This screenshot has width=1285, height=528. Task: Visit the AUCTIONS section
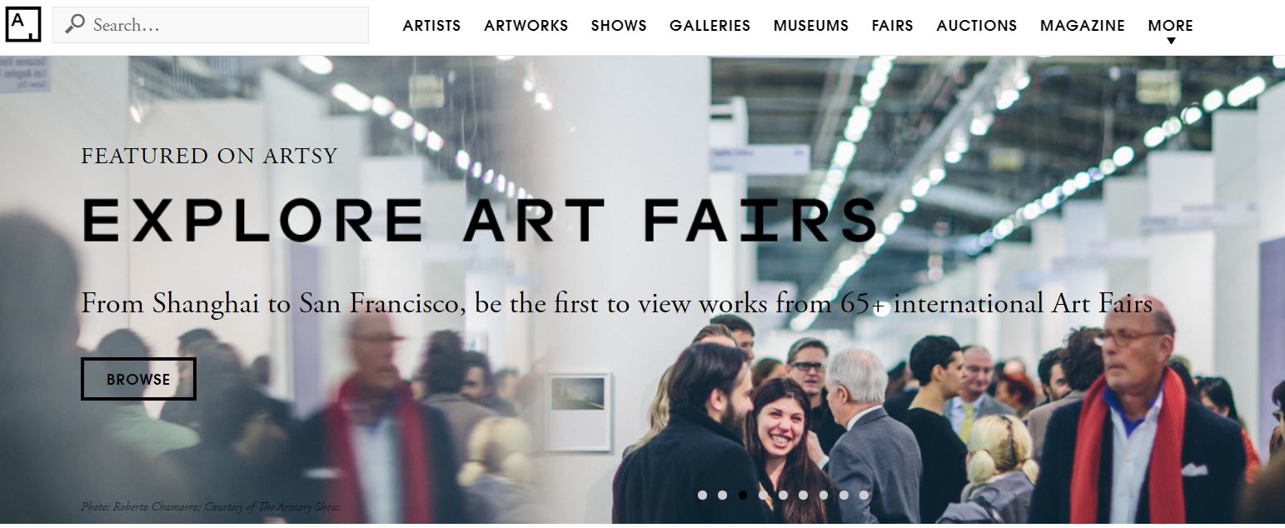[977, 26]
